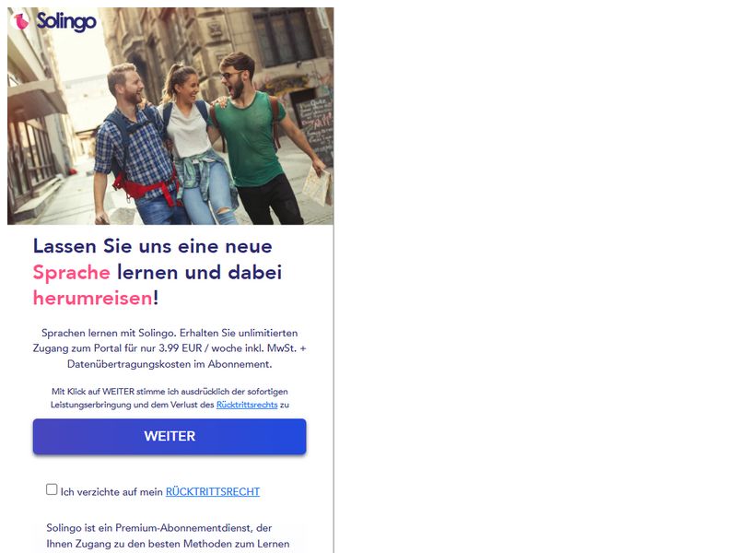Image resolution: width=737 pixels, height=553 pixels.
Task: Open the uppercase RÜCKTRITTSRECHT link
Action: [213, 491]
